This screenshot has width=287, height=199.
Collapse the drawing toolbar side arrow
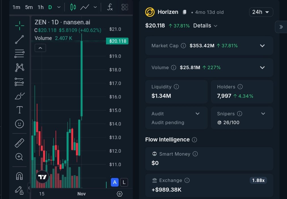click(29, 188)
